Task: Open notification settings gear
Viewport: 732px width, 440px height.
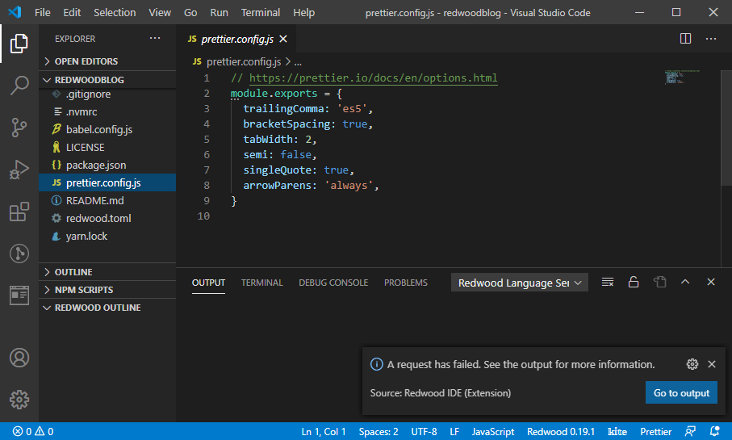Action: pos(692,364)
